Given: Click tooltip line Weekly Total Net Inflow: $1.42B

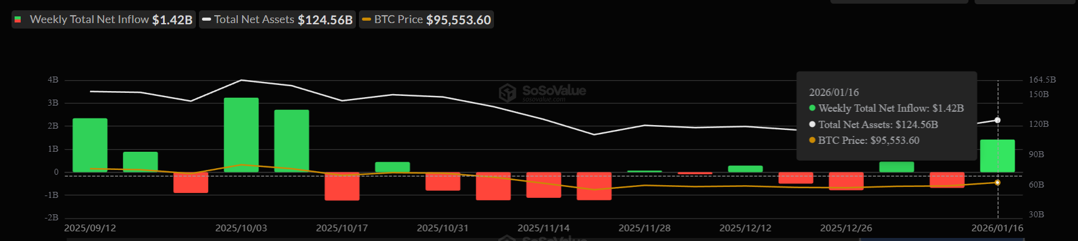Looking at the screenshot, I should tap(886, 108).
